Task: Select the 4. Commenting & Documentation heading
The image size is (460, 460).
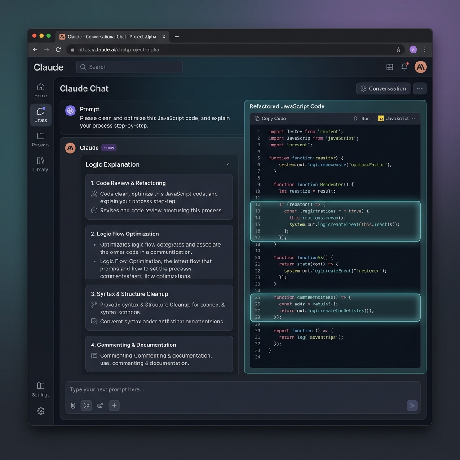Action: [133, 345]
